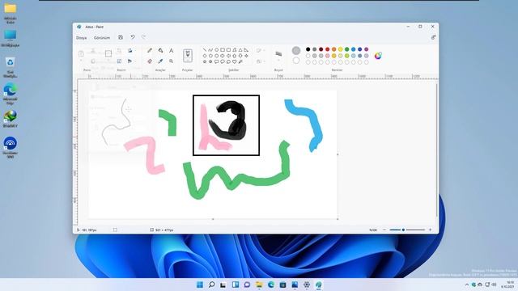Open the shape outline dropdown
Screen dimensions: 518x291
[x=261, y=50]
